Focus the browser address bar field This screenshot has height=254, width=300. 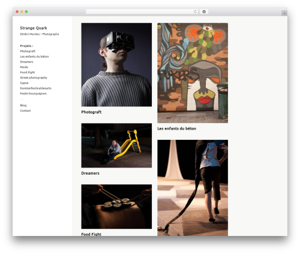coord(142,12)
